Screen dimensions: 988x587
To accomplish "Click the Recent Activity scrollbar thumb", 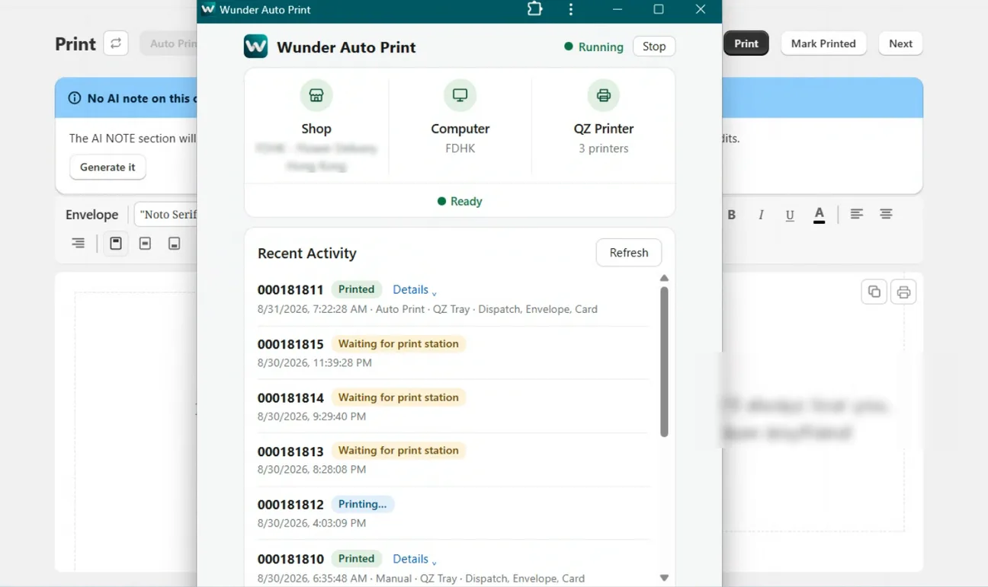I will (664, 362).
